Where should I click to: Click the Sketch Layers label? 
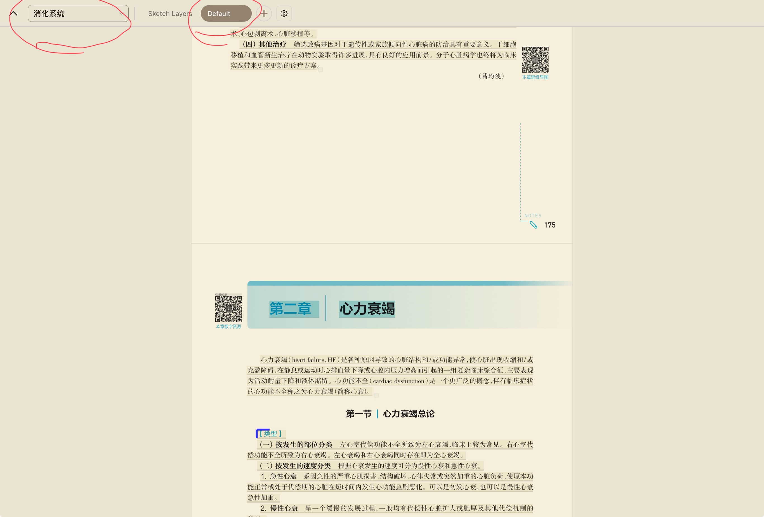pos(170,13)
